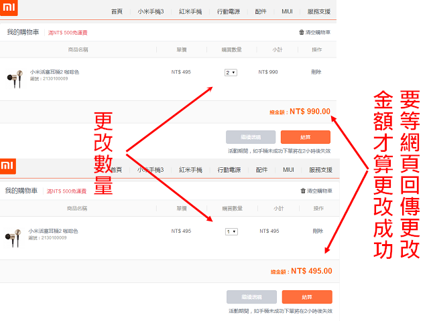429x321 pixels.
Task: Click 刪除 in the row with subtotal NT$ 990
Action: pos(316,72)
